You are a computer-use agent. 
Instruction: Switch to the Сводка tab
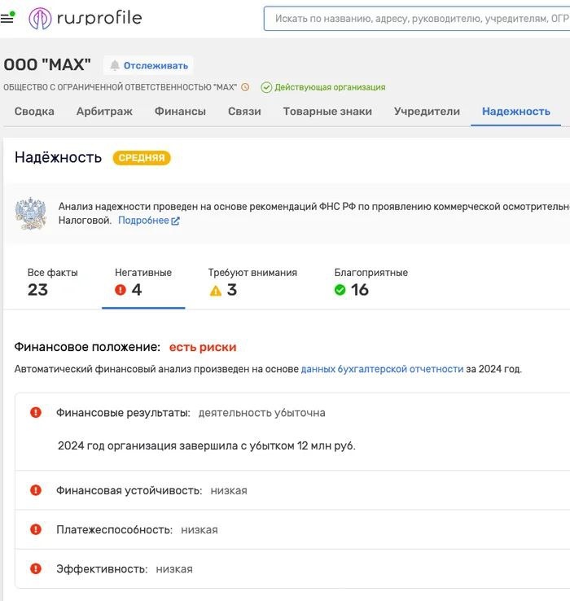34,111
